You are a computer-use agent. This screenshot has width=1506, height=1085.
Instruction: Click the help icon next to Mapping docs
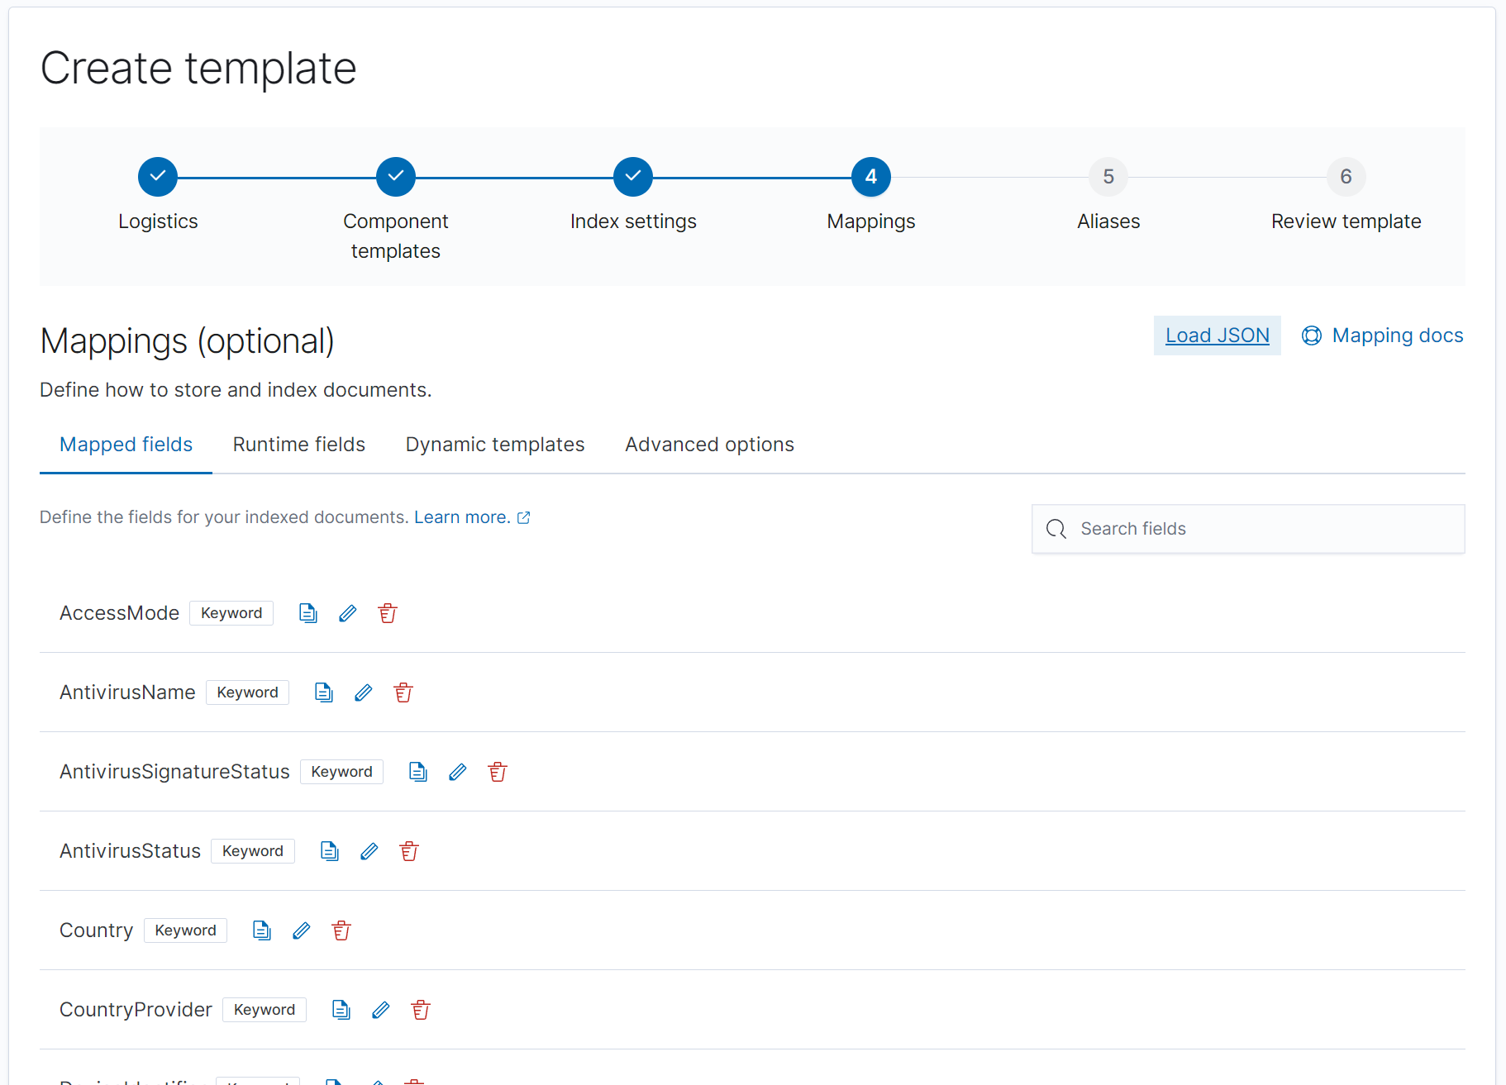(1312, 335)
